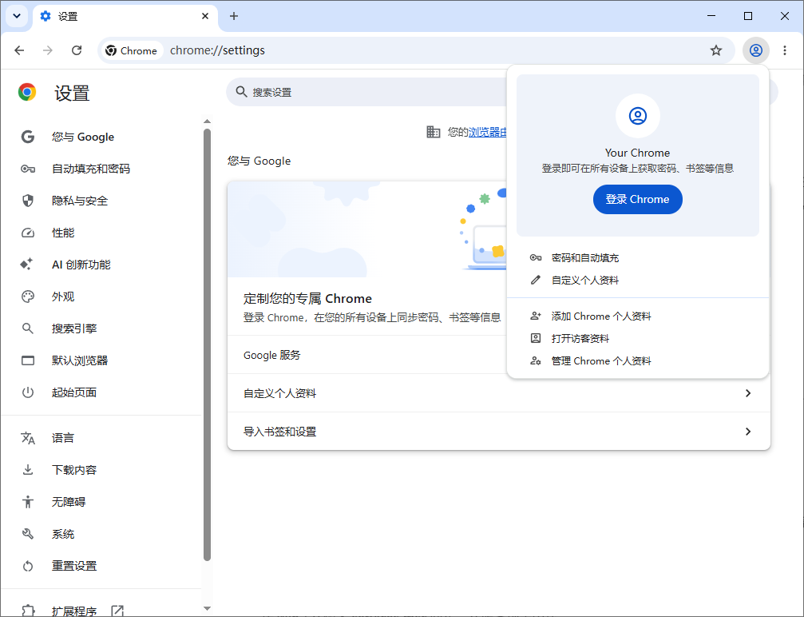Open the tab search dropdown arrow
The height and width of the screenshot is (617, 804).
coord(17,16)
